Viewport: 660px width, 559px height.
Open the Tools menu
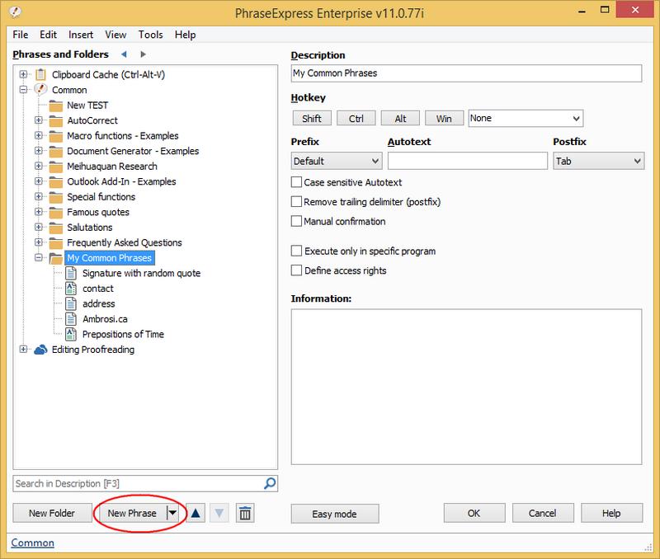(x=150, y=35)
